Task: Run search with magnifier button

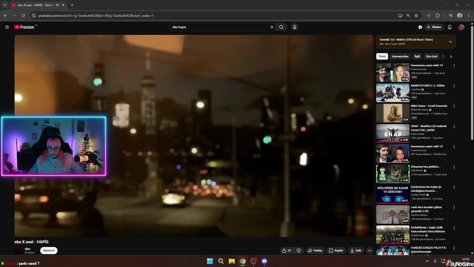Action: pos(281,27)
